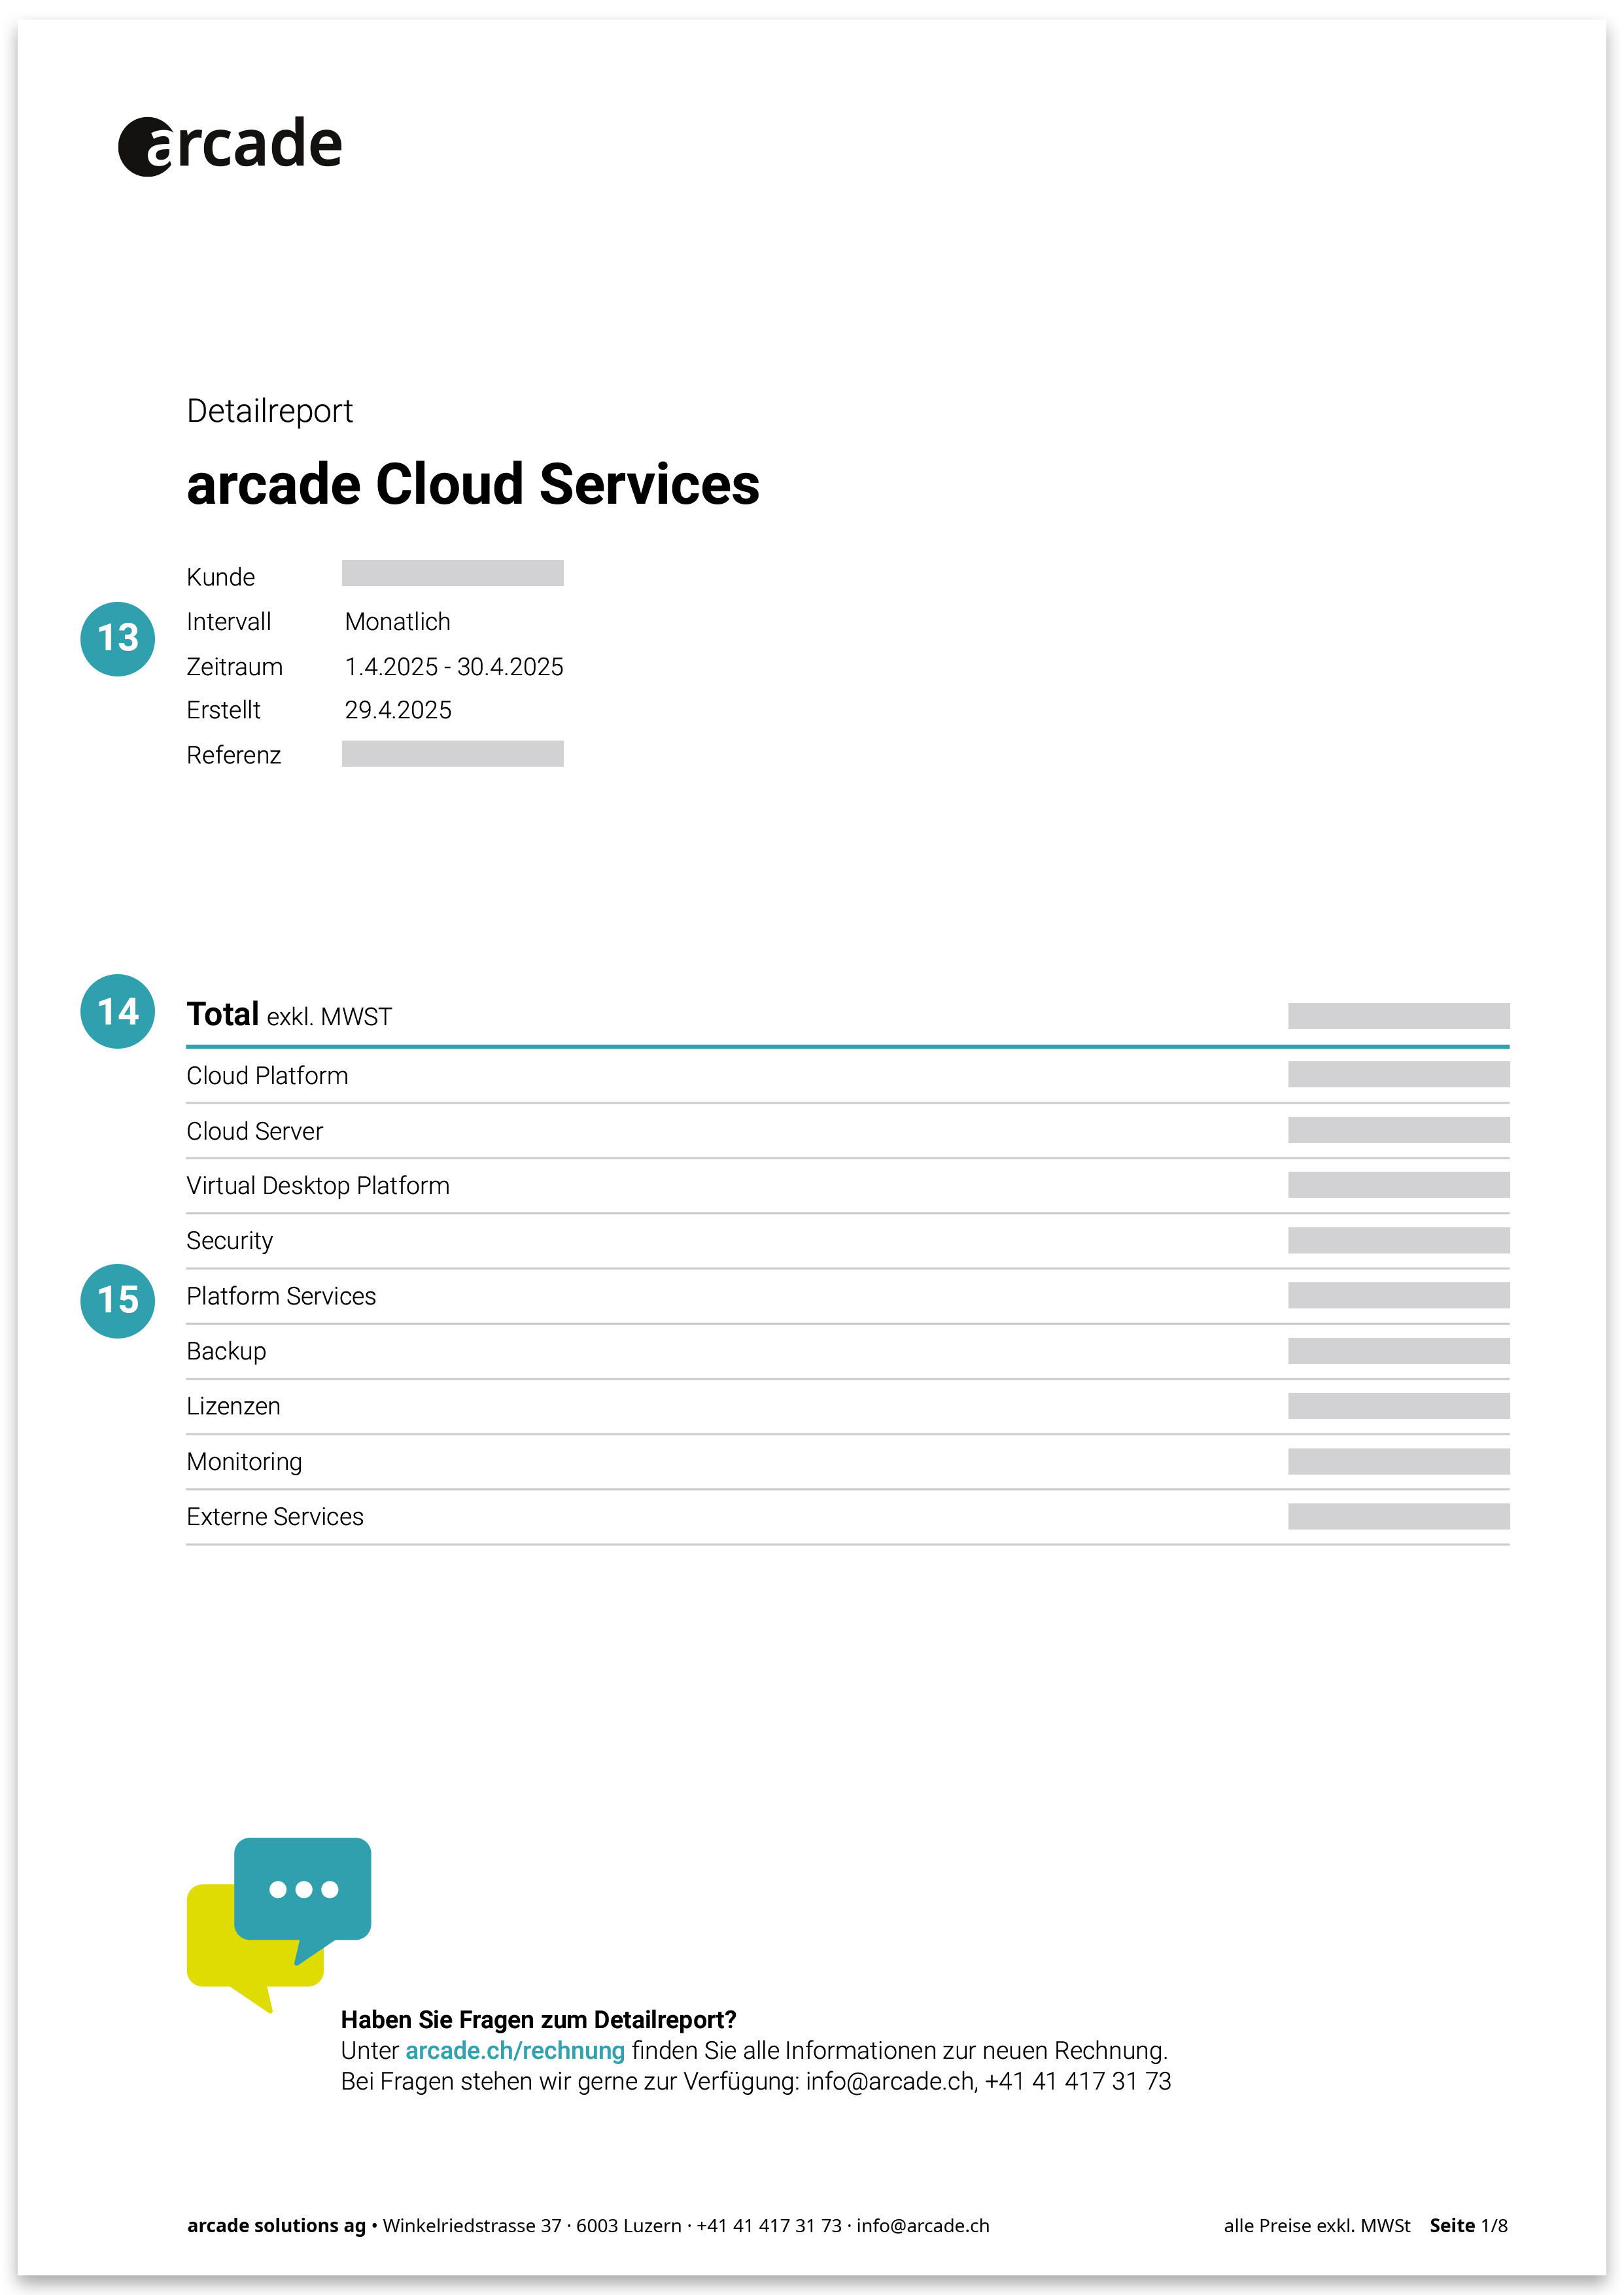Click the Kunde label

[221, 577]
